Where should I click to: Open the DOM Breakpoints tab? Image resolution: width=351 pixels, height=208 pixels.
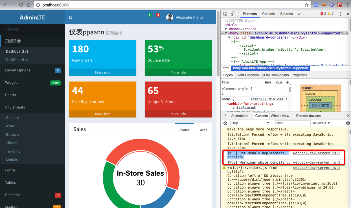click(275, 75)
